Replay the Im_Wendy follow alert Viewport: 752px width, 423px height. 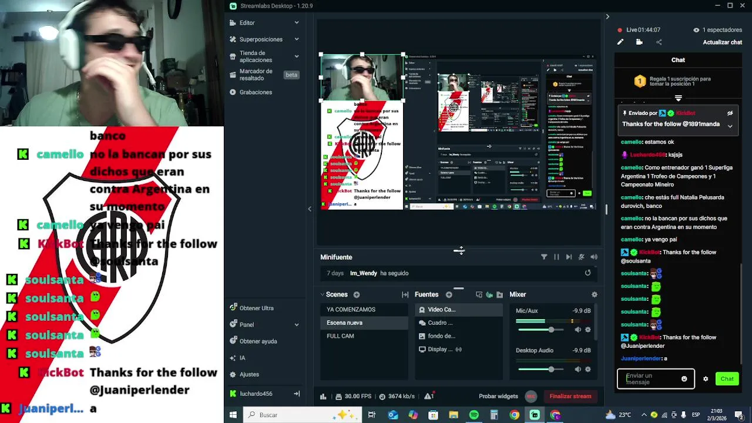(x=587, y=273)
